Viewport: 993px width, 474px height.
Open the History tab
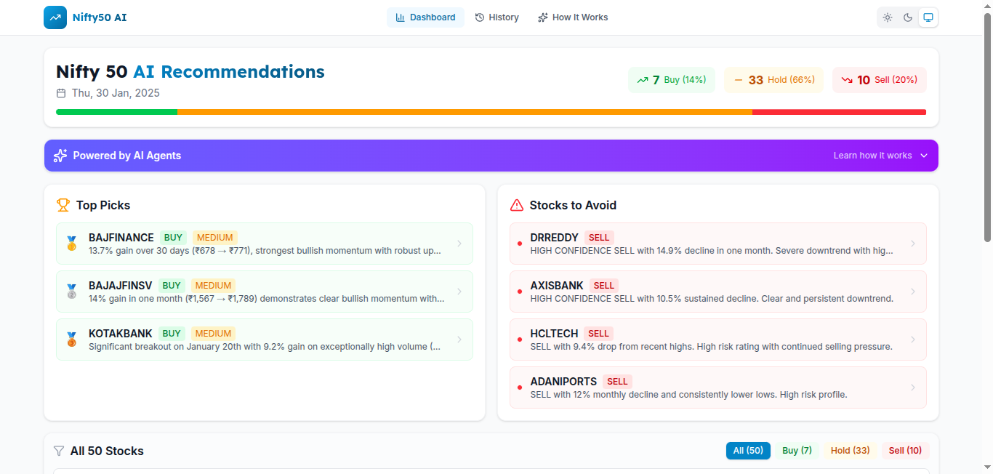click(x=497, y=17)
